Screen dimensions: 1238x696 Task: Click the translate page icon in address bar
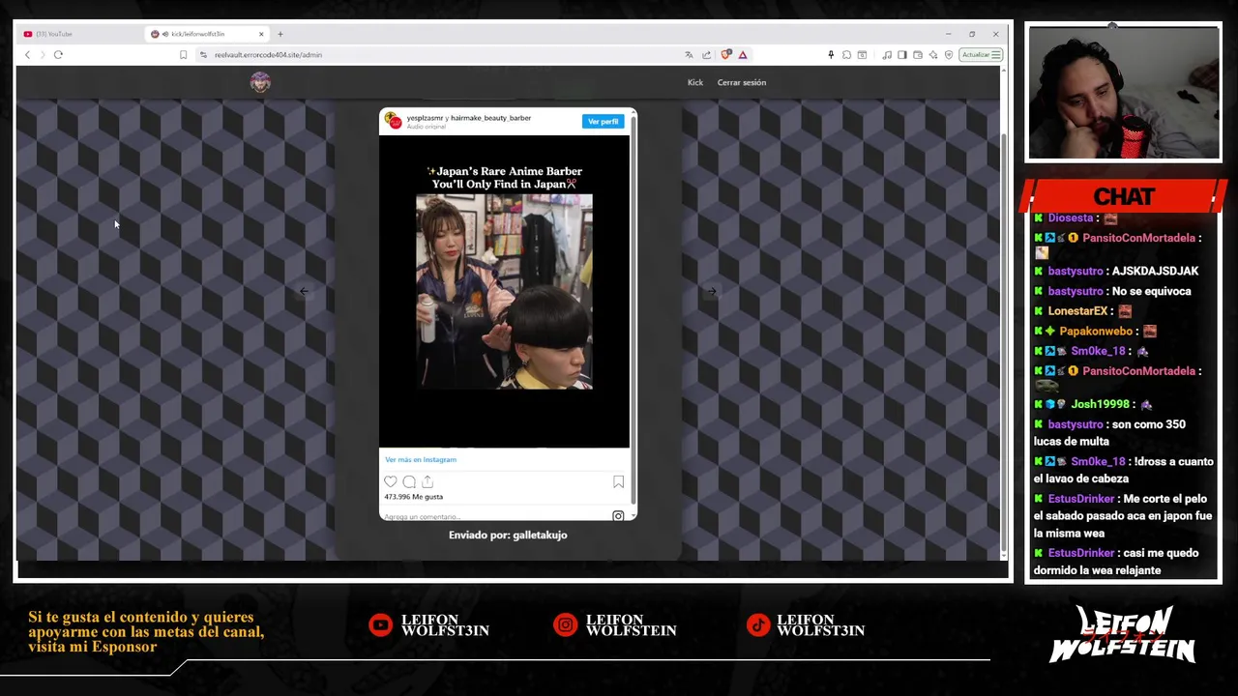click(x=689, y=55)
